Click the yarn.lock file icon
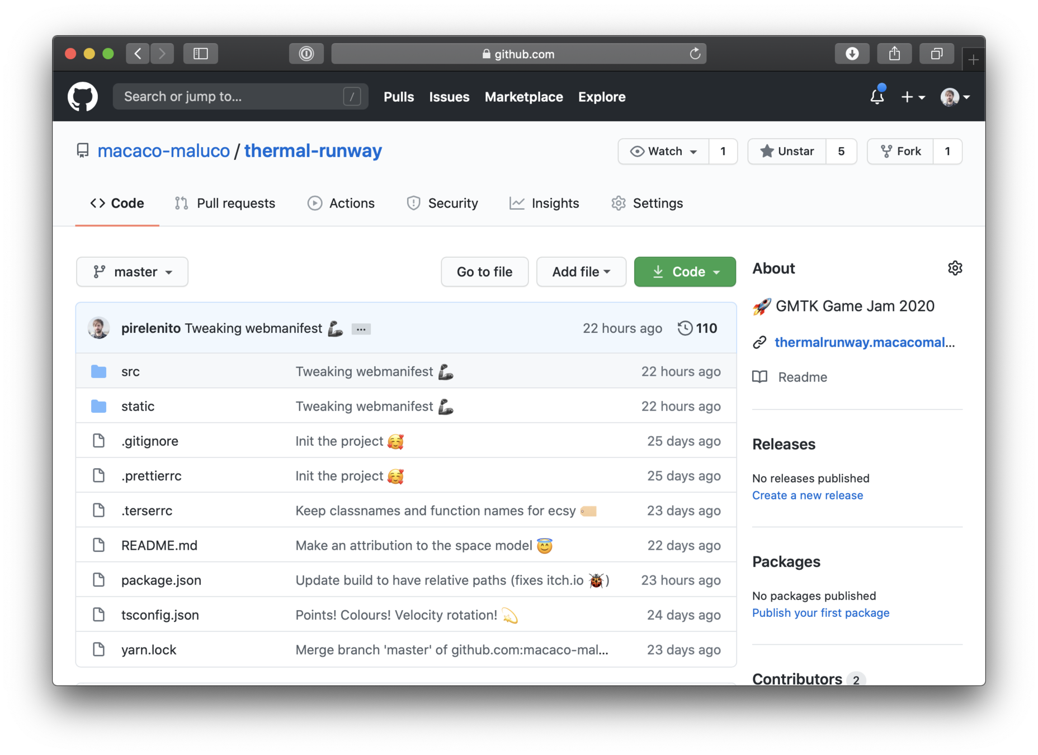 99,649
